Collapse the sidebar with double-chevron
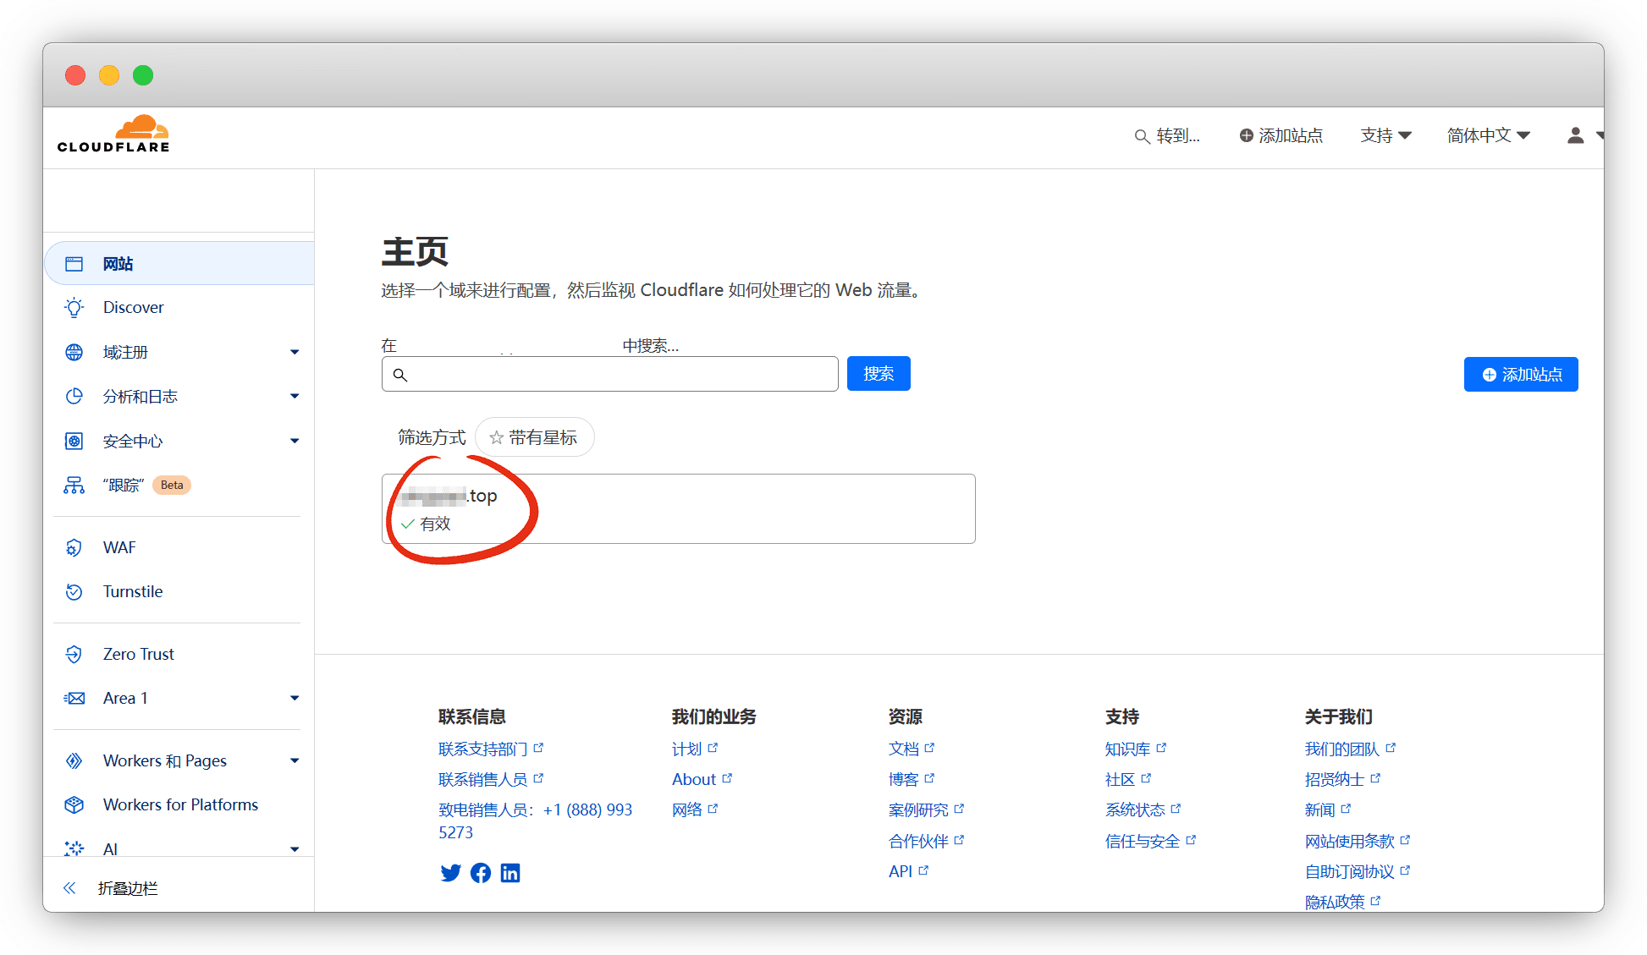1647x955 pixels. pos(69,888)
